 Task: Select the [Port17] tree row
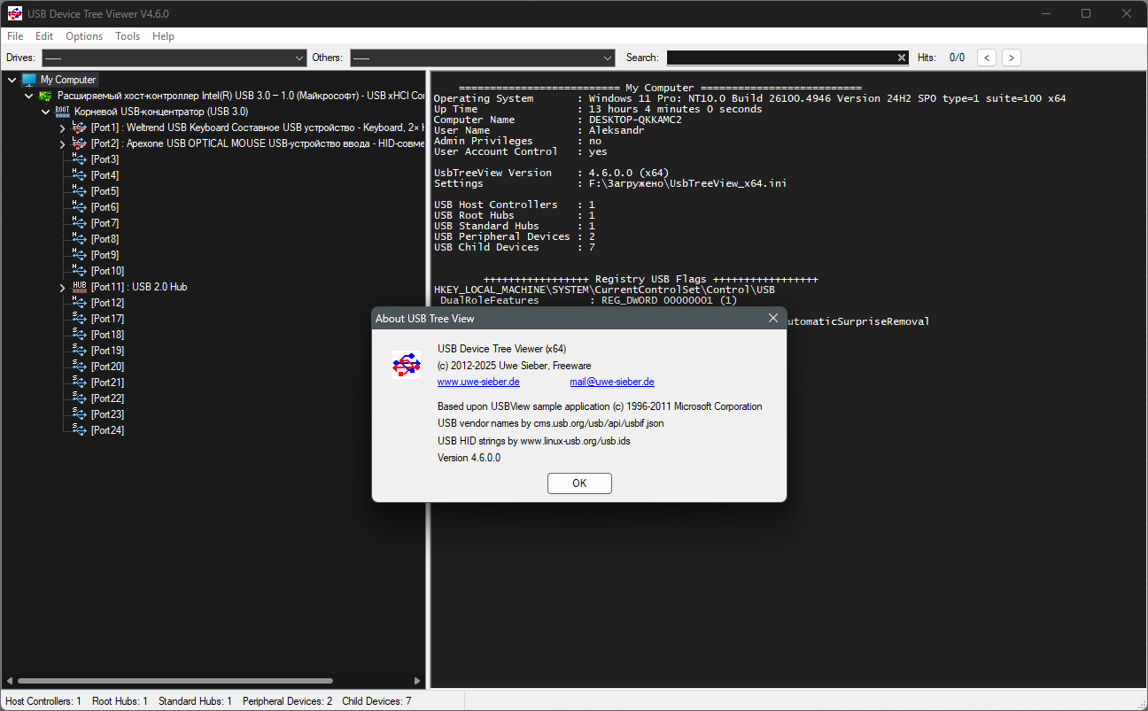click(107, 319)
